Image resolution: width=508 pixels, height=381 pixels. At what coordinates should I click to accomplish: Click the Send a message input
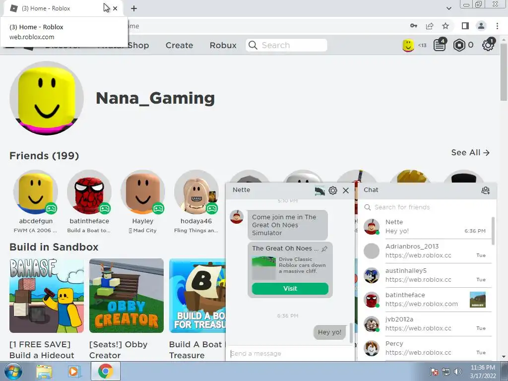click(290, 353)
